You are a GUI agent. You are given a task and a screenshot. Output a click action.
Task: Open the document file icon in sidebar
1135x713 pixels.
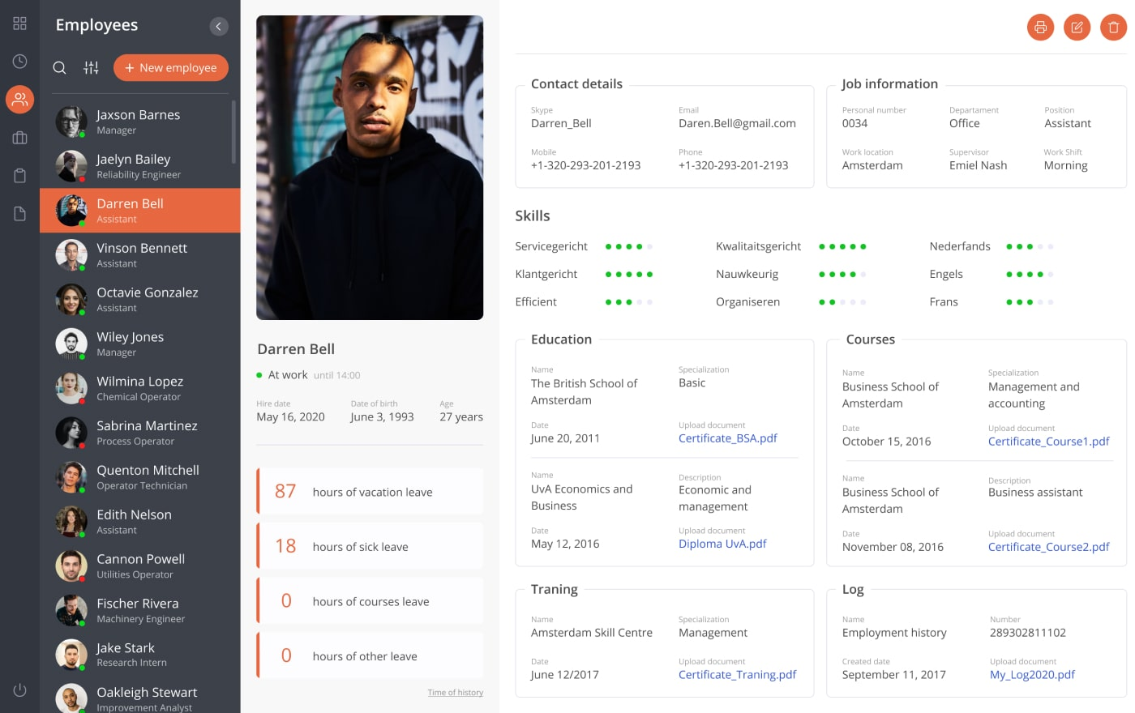(19, 214)
